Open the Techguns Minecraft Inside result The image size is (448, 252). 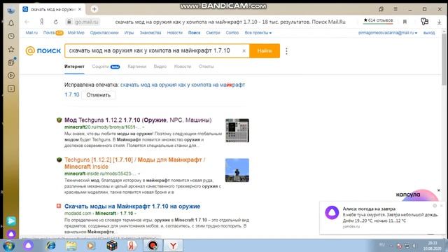click(135, 163)
